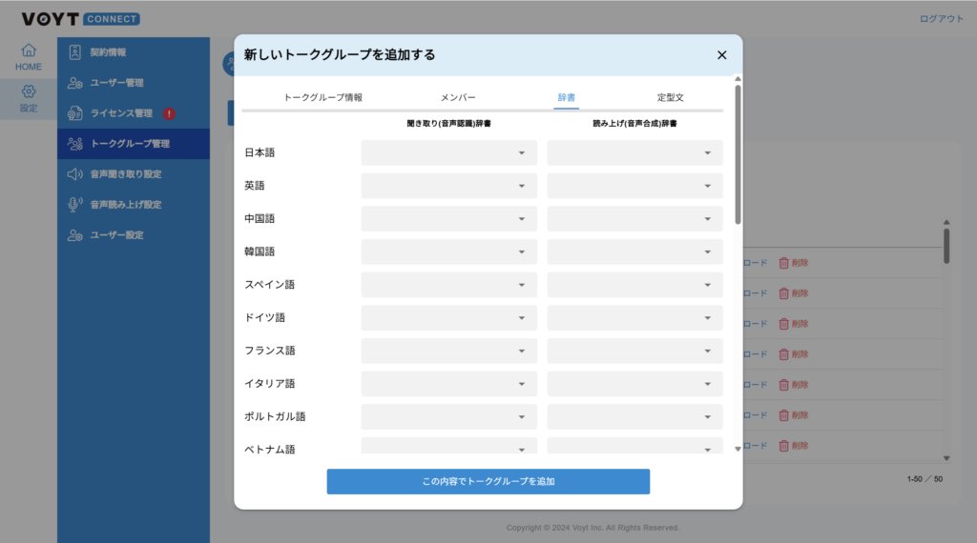Expand 日本語 speech recognition dictionary dropdown
The width and height of the screenshot is (977, 543).
tap(448, 152)
